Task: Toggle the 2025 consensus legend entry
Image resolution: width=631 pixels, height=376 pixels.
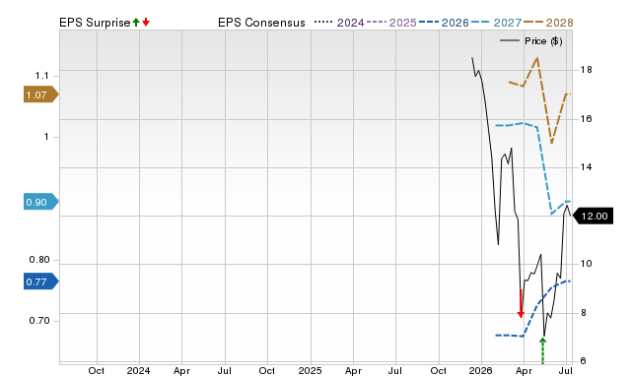Action: point(391,23)
